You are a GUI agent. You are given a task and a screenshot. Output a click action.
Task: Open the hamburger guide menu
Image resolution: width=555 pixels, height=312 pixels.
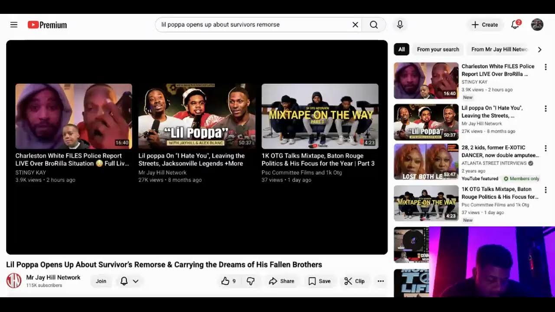click(x=14, y=25)
